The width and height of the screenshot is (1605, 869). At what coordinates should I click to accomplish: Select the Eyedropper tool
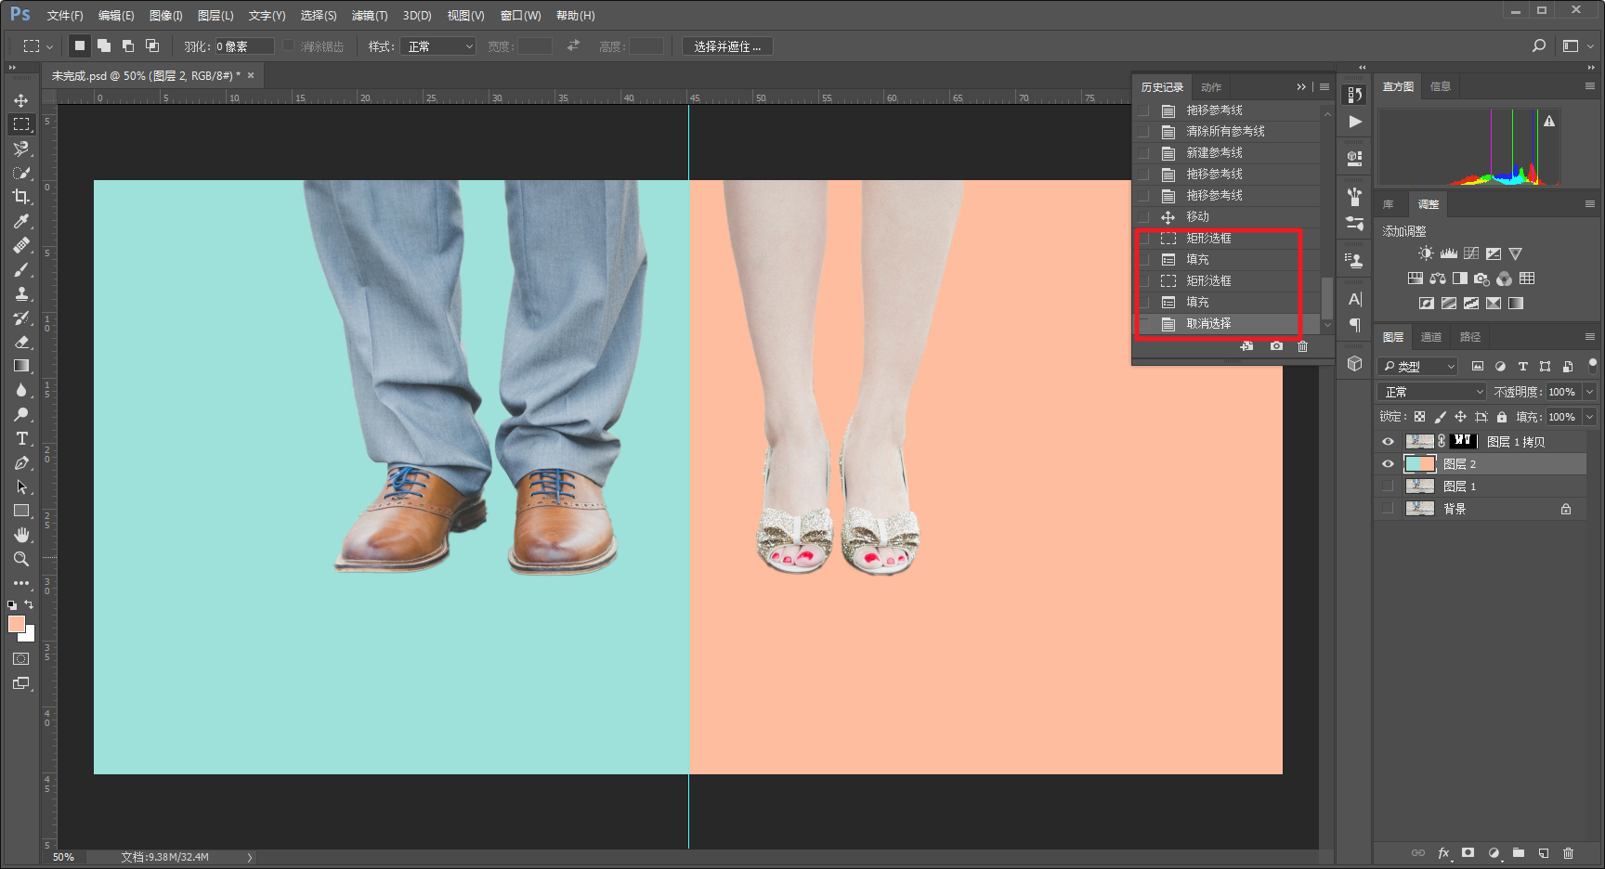pos(20,221)
